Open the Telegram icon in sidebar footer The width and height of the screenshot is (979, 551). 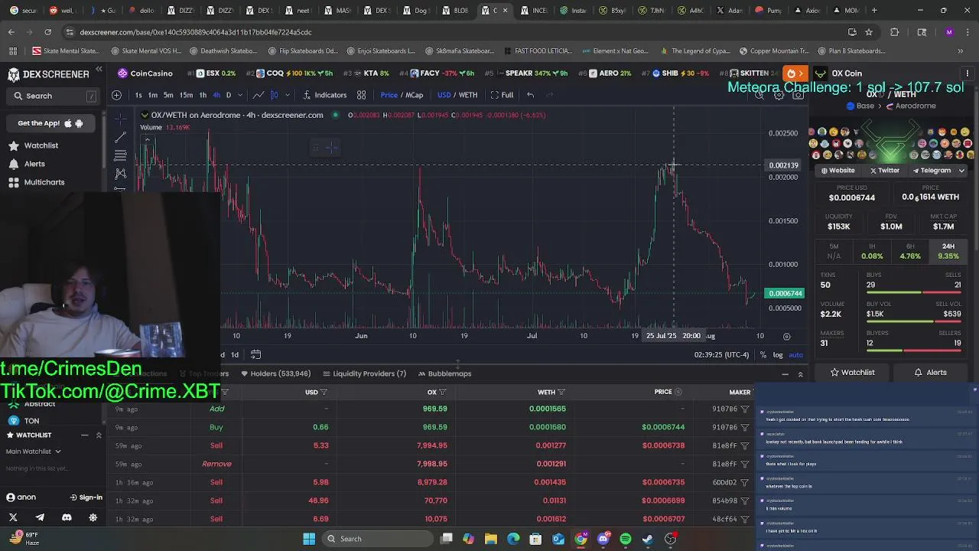[x=40, y=517]
